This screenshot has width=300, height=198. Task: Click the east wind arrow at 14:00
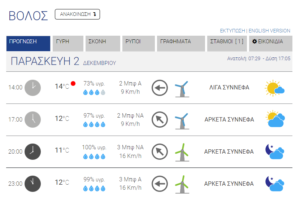160,88
